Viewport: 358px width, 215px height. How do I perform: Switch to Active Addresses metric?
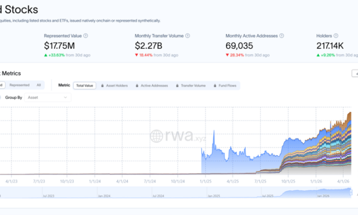152,86
